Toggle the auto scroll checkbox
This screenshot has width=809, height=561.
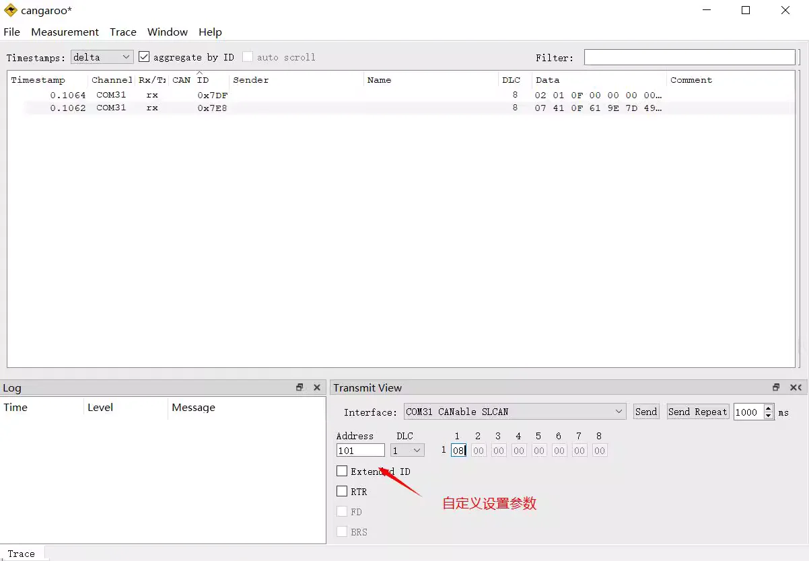coord(248,57)
